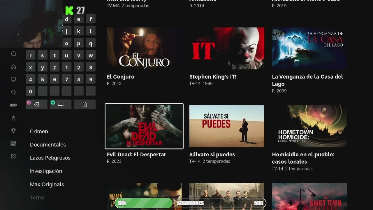Select digit 3 on the keyboard
Image resolution: width=373 pixels, height=210 pixels.
point(91,68)
